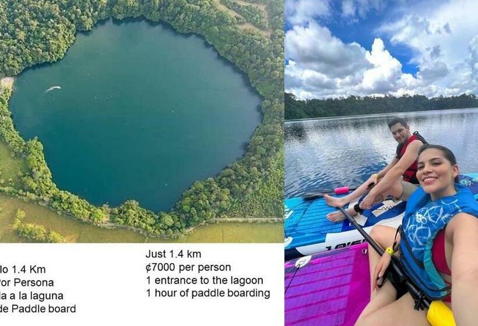Click '1 entrance to the lagoon' line
Image resolution: width=478 pixels, height=326 pixels.
204,281
